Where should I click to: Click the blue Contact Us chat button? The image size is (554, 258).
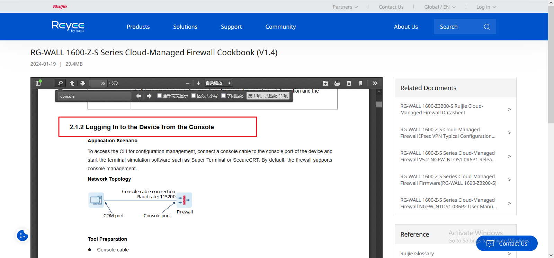coord(507,243)
